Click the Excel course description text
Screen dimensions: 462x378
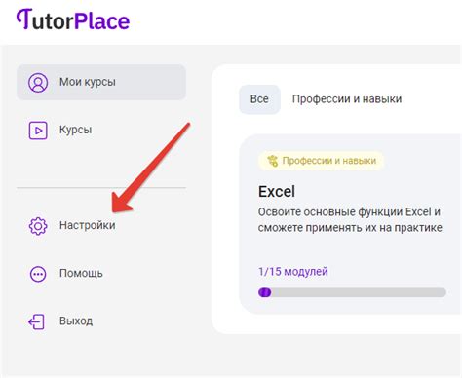(350, 220)
